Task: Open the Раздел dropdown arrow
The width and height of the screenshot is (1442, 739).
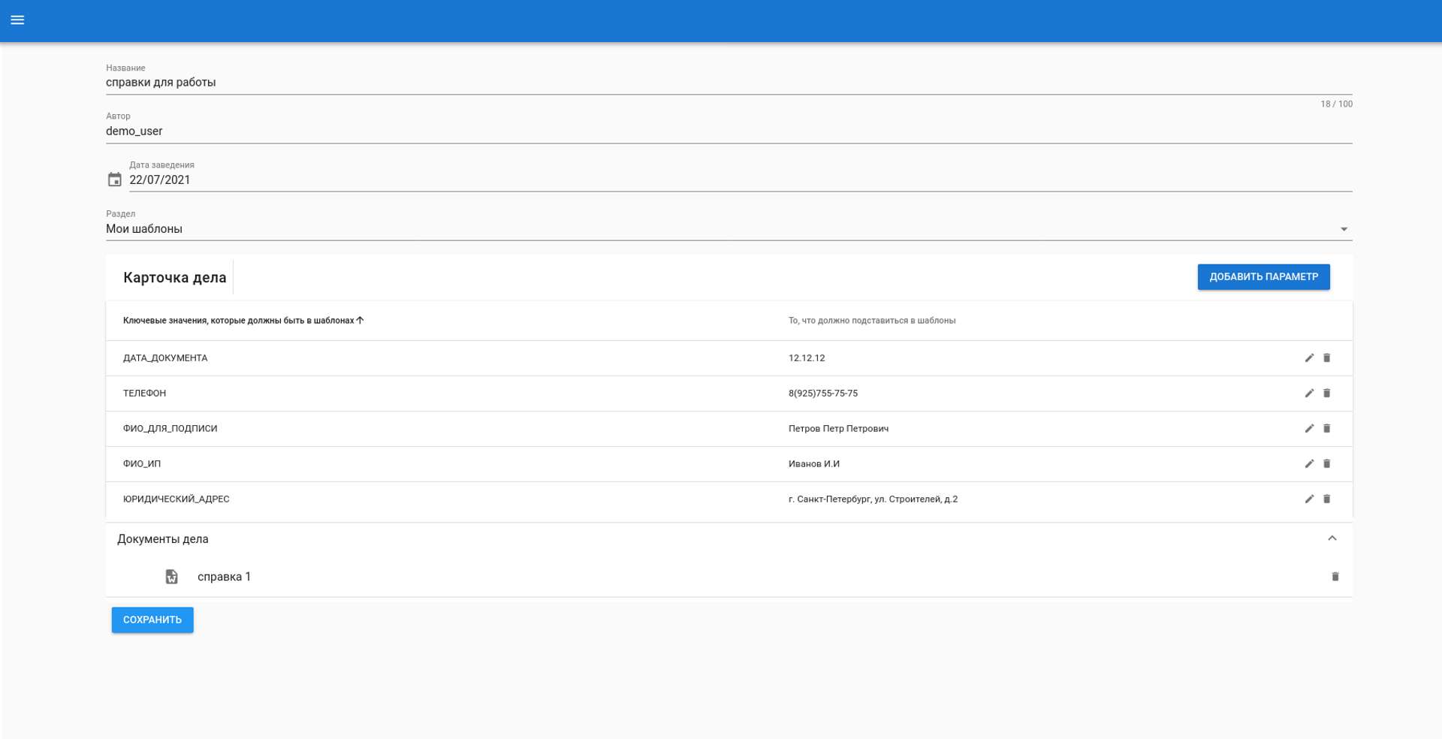Action: pyautogui.click(x=1344, y=229)
